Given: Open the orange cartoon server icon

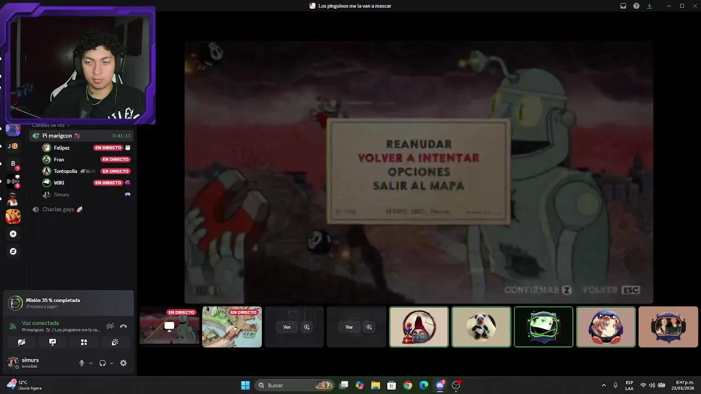Looking at the screenshot, I should tap(13, 216).
